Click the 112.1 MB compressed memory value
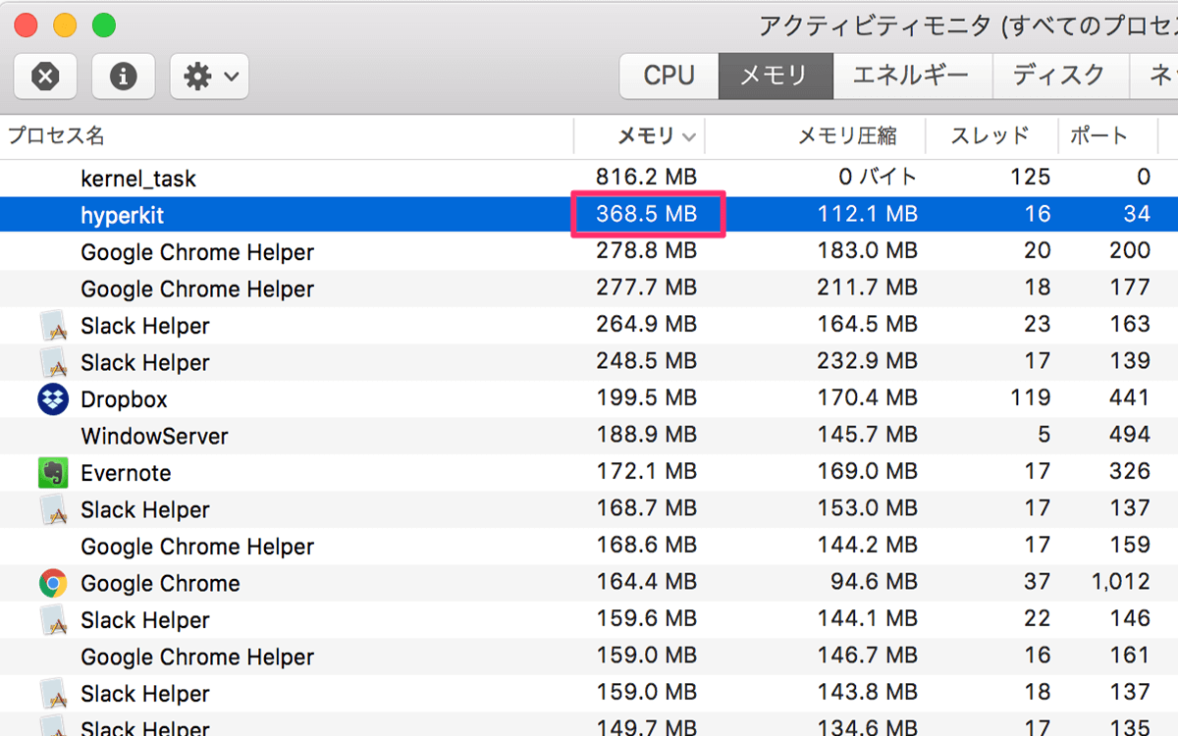This screenshot has width=1178, height=736. click(868, 214)
